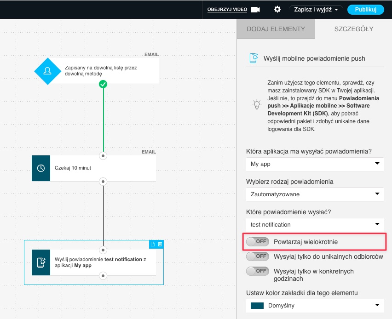
Task: Click the clock icon on the wait block
Action: click(41, 168)
